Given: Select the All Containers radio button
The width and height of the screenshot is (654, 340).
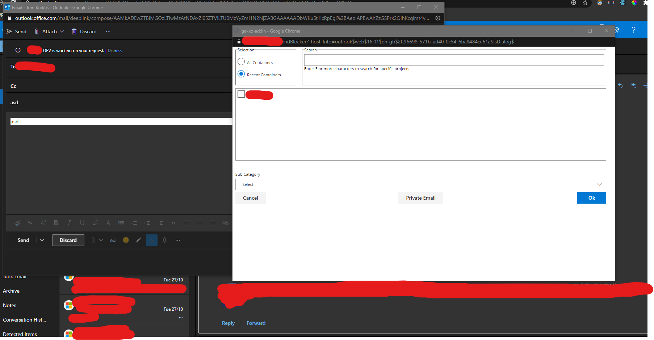Looking at the screenshot, I should (241, 62).
